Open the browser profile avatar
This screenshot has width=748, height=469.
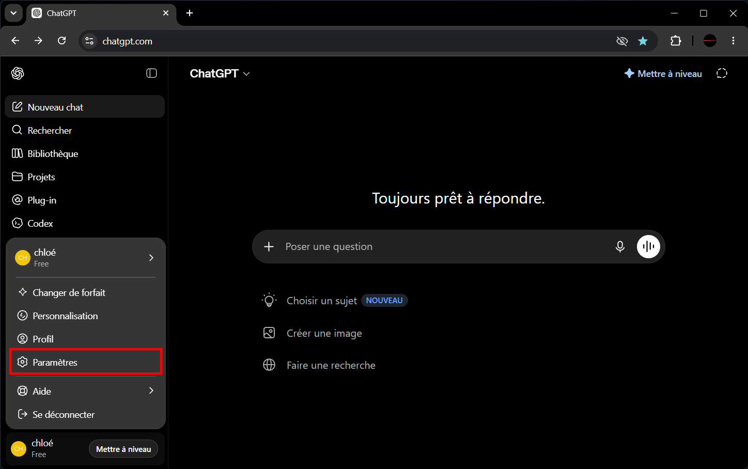(710, 41)
